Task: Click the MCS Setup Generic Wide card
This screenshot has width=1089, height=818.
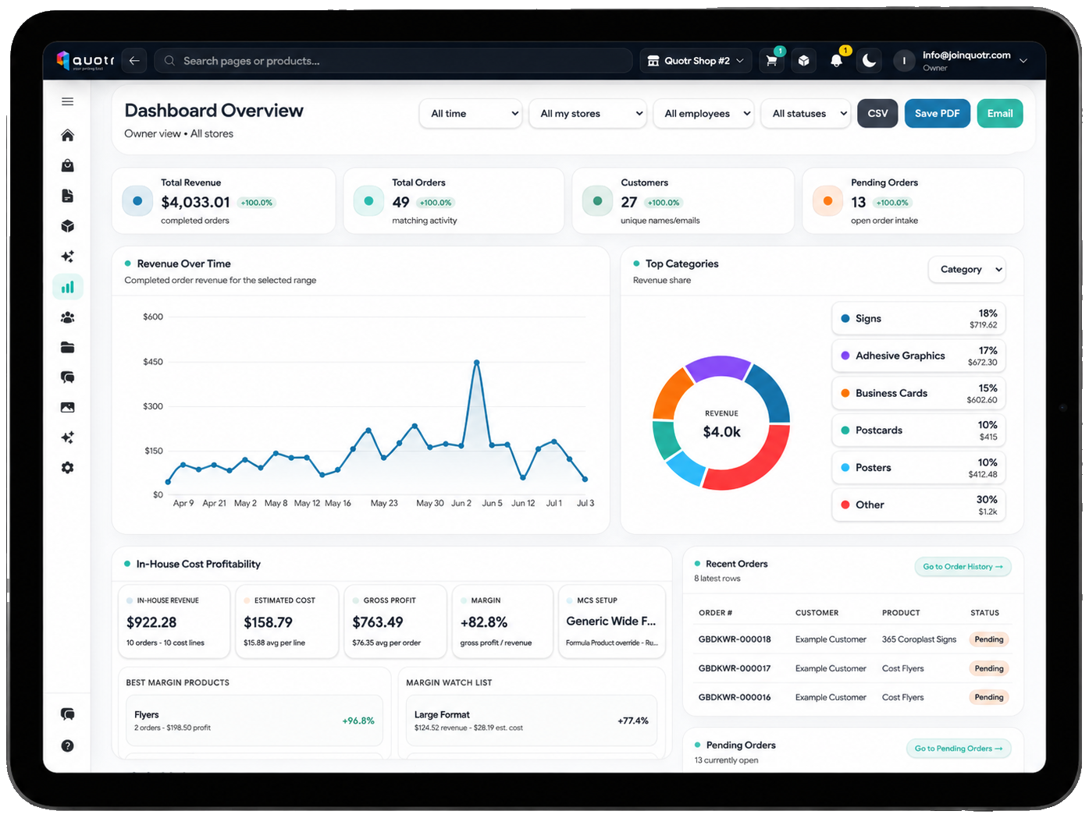Action: 612,621
